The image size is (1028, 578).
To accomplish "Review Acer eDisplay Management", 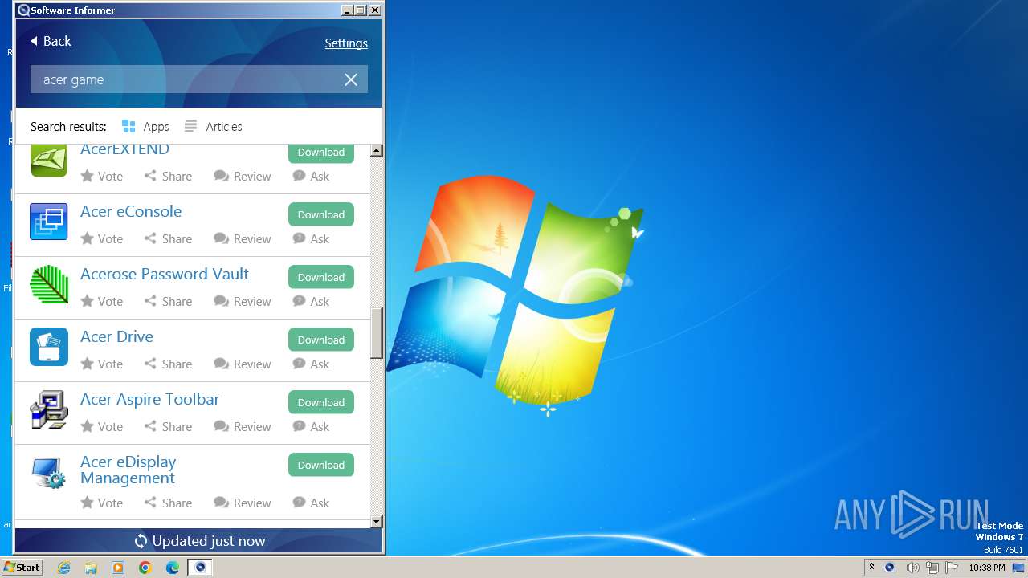I will tap(243, 503).
